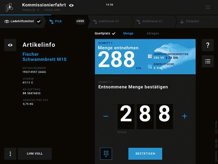Switch to the Ablegen sub-tab
This screenshot has height=164, width=218.
point(153,33)
